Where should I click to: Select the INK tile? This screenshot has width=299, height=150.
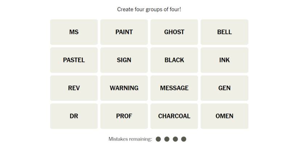(224, 60)
